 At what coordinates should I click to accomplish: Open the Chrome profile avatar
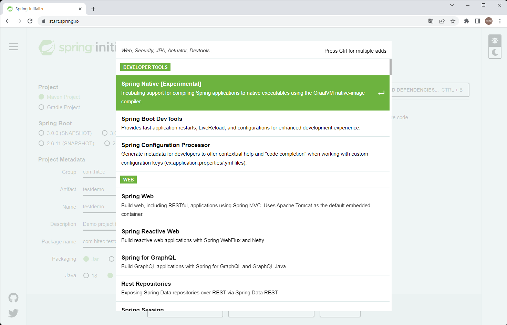pyautogui.click(x=489, y=21)
